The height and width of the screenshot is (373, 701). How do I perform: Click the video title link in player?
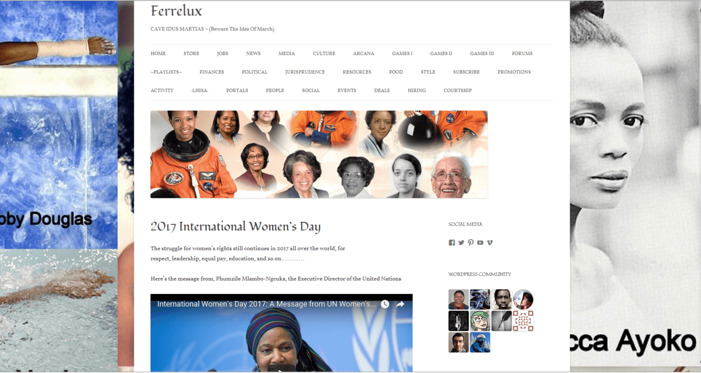pos(266,304)
